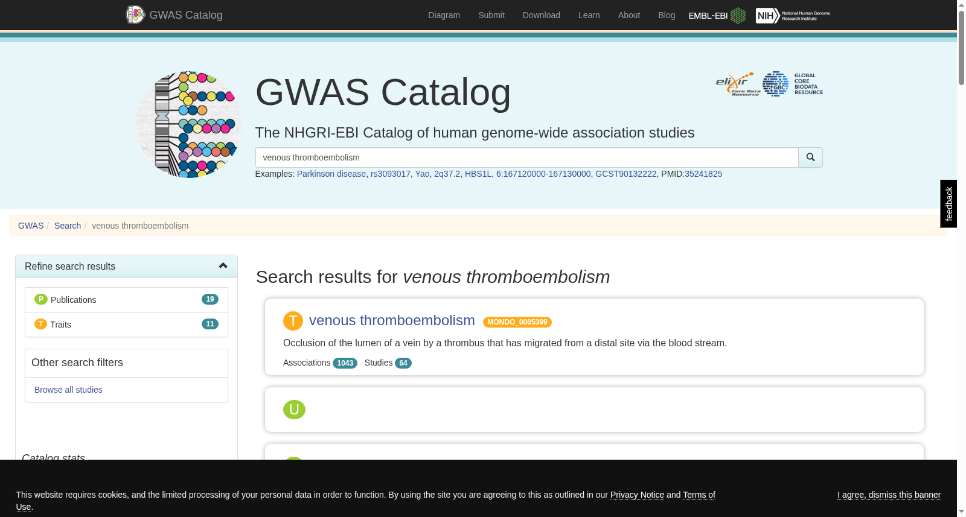Open the Download menu item
The height and width of the screenshot is (517, 966).
click(542, 15)
